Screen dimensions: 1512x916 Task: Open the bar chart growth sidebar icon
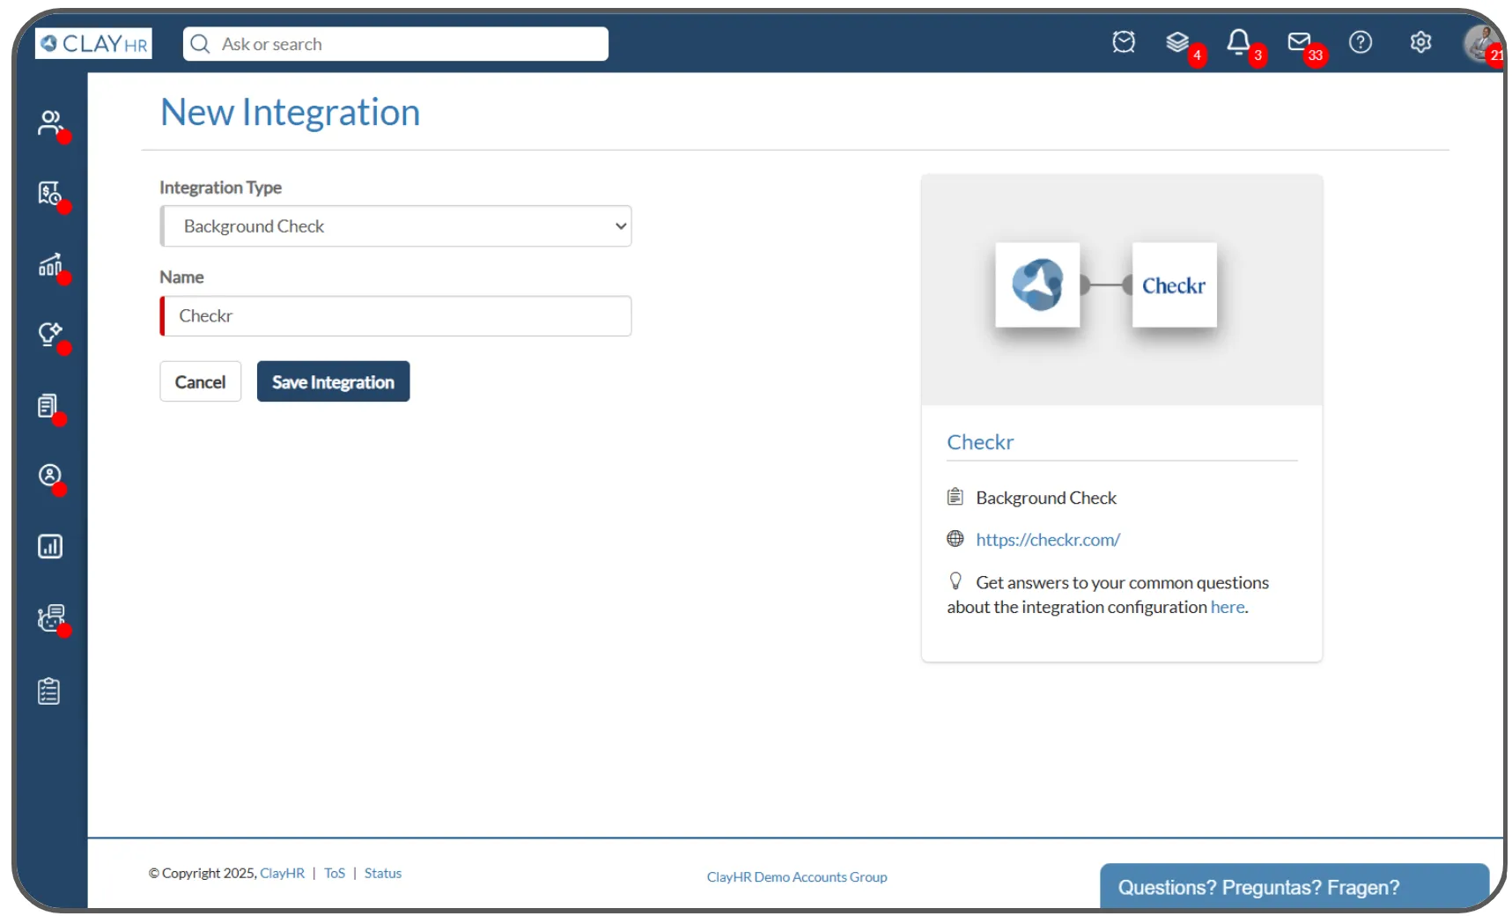50,264
